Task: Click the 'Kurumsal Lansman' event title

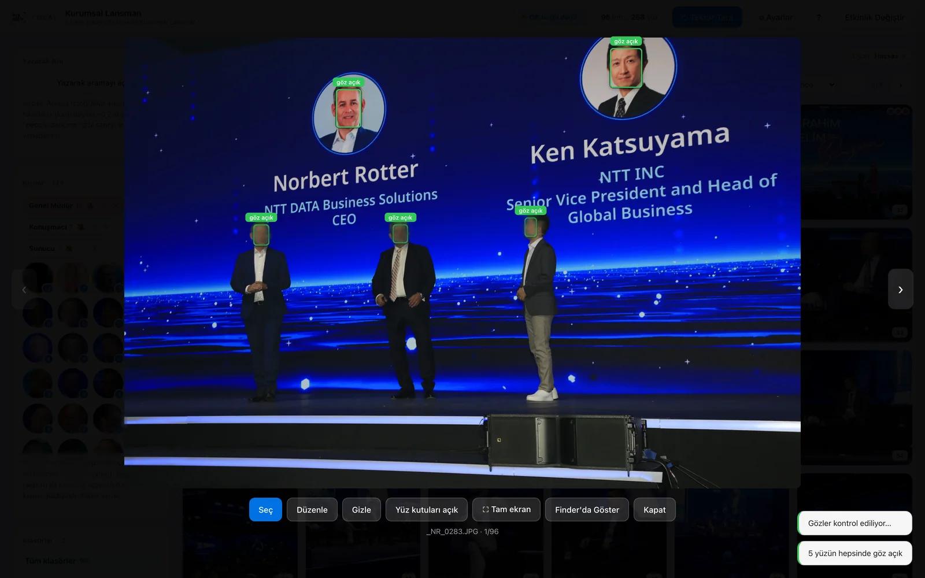Action: point(103,13)
